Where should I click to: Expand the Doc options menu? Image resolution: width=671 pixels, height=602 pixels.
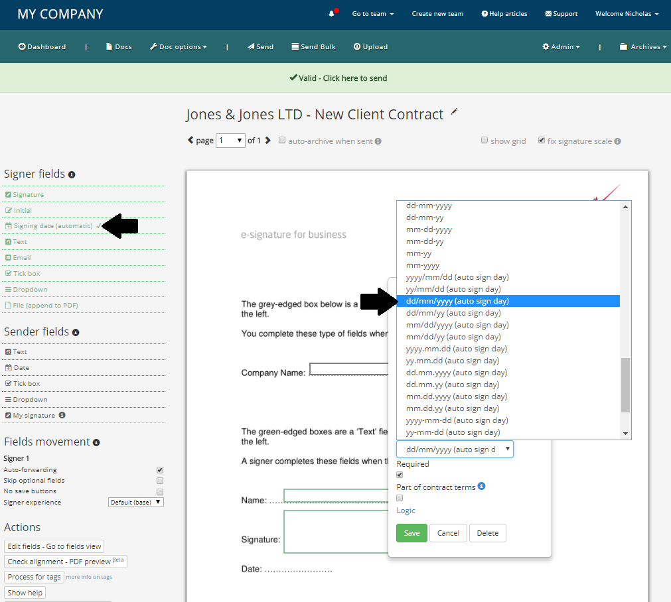(x=179, y=47)
